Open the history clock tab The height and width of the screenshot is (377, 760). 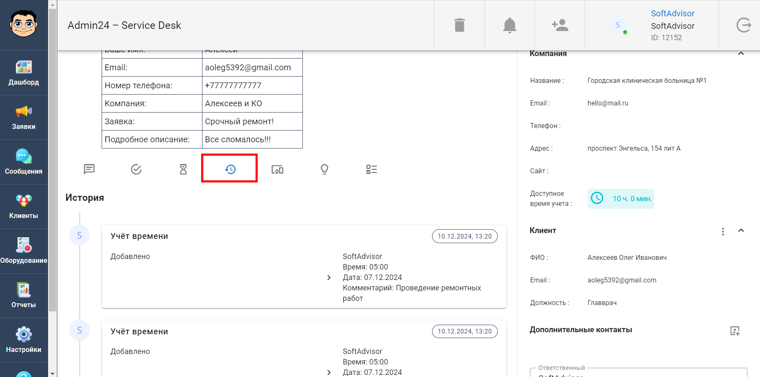point(230,169)
